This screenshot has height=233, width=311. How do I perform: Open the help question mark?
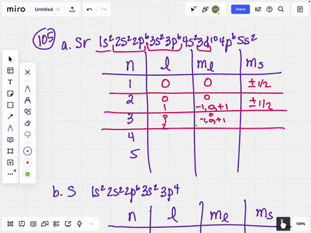click(270, 9)
